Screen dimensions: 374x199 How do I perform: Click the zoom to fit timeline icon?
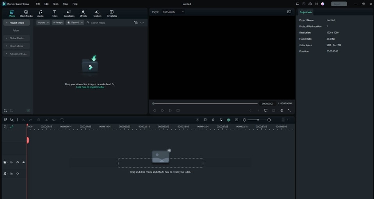[236, 120]
